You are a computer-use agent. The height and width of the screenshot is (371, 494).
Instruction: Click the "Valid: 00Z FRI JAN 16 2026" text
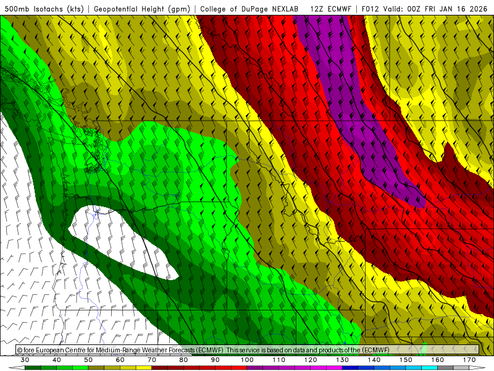435,9
